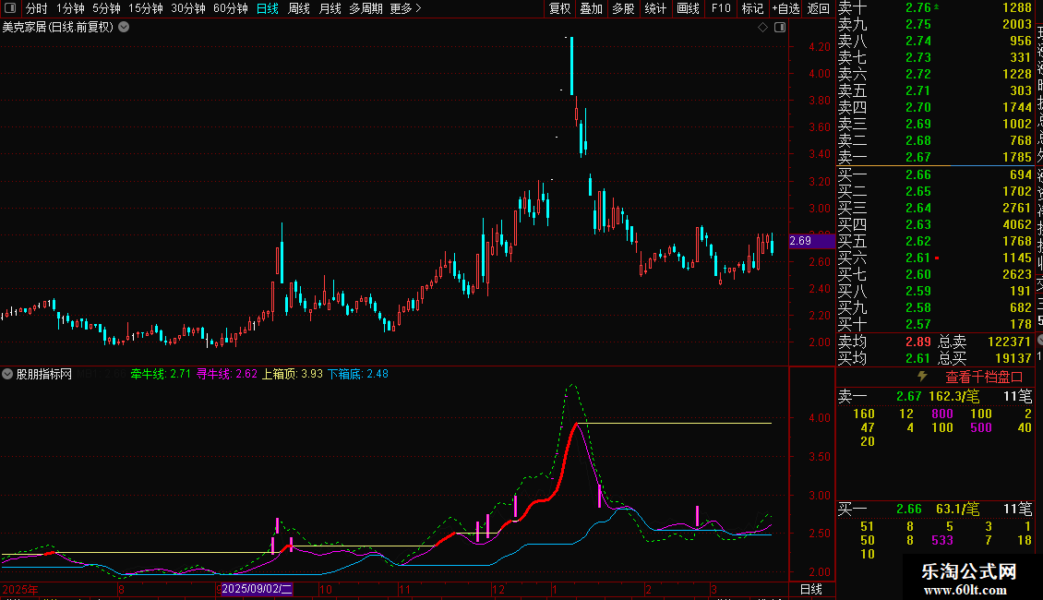Open the 标记 marker tool
The image size is (1043, 600).
coord(752,8)
